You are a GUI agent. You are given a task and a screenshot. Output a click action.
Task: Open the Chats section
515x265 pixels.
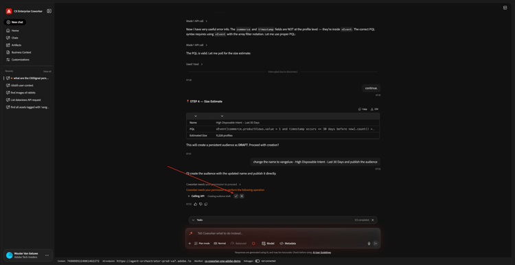pyautogui.click(x=15, y=38)
